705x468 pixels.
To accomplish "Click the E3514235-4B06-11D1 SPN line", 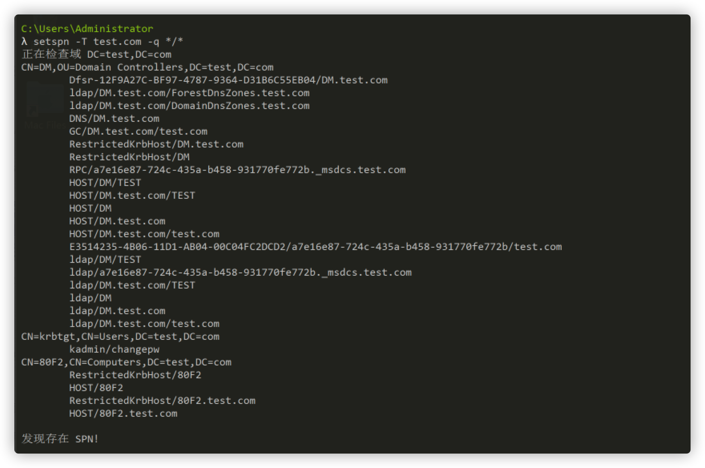I will (x=316, y=247).
